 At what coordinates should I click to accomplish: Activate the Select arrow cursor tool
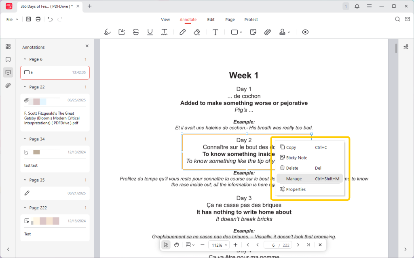point(166,245)
